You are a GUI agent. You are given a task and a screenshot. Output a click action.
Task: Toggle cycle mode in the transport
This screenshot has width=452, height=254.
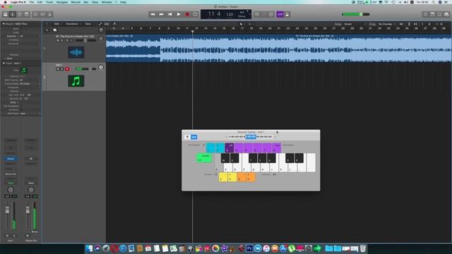[195, 14]
